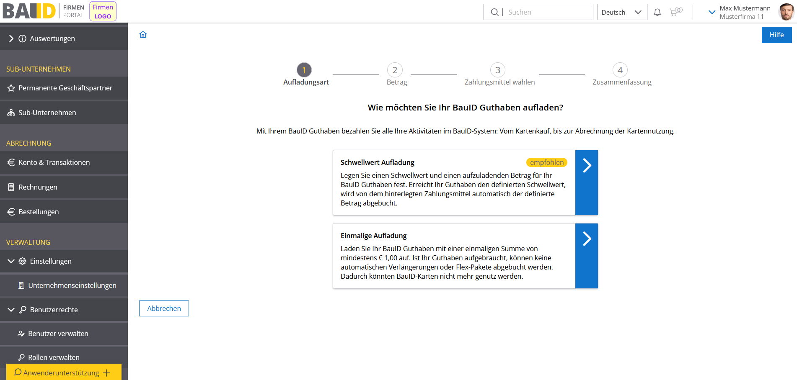Click euro icon beside Konto & Transaktionen

click(x=11, y=162)
